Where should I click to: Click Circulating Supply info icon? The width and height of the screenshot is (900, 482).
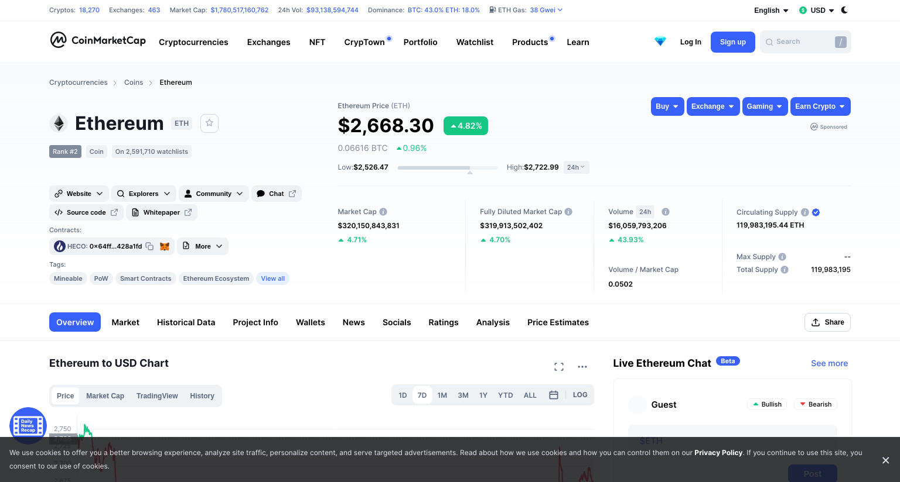pyautogui.click(x=805, y=212)
